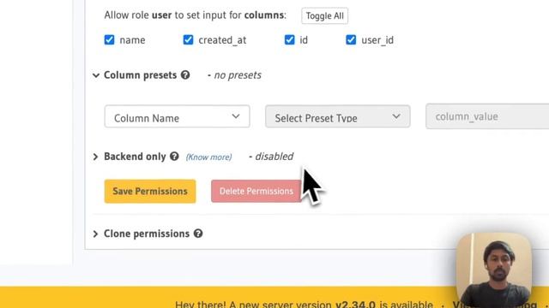Open the Select Preset Type dropdown
This screenshot has width=549, height=308.
pyautogui.click(x=338, y=116)
